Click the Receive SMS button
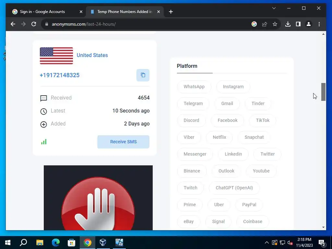The image size is (332, 249). [x=124, y=142]
